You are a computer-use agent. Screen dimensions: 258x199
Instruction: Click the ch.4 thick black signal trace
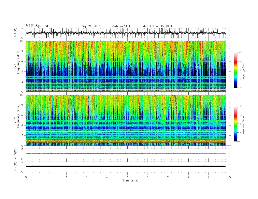125,166
